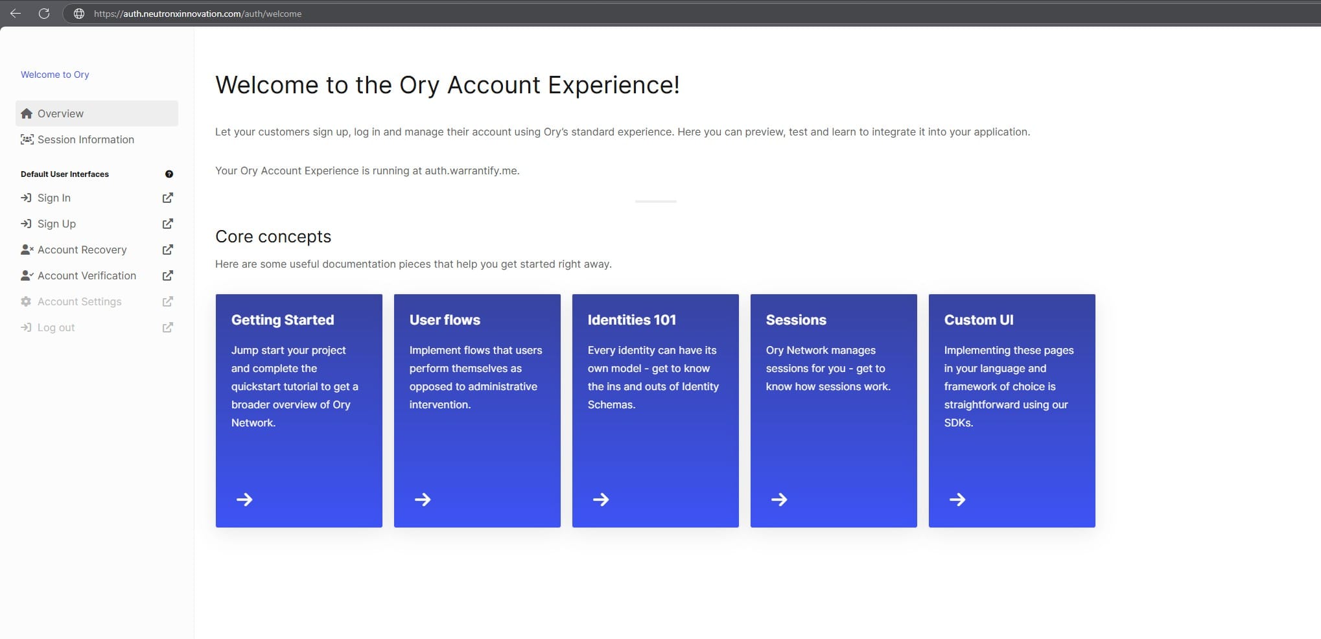Open Account Verification external link icon
Viewport: 1321px width, 639px height.
click(x=167, y=275)
